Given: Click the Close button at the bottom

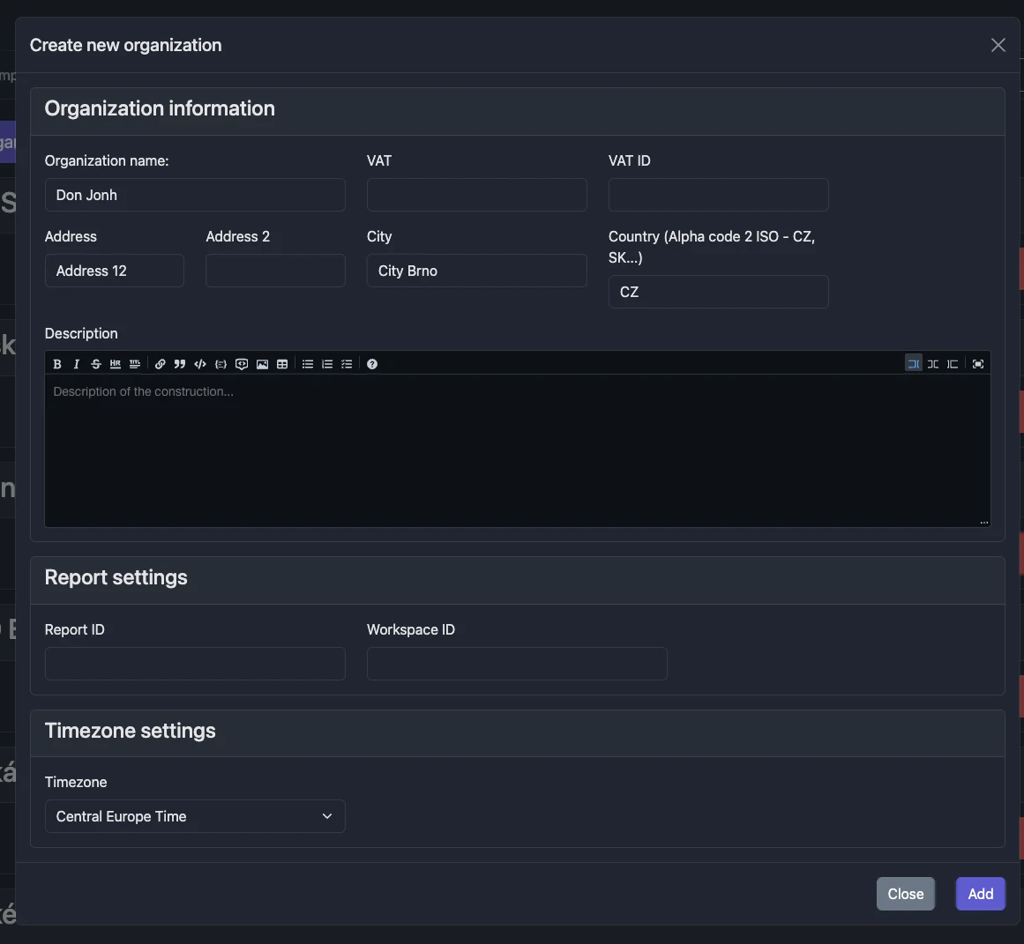Looking at the screenshot, I should (905, 893).
